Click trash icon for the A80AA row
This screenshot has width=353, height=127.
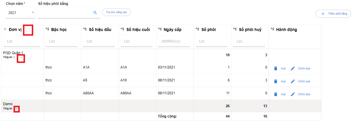pyautogui.click(x=276, y=94)
